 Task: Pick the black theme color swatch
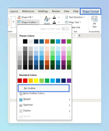pos(25,41)
